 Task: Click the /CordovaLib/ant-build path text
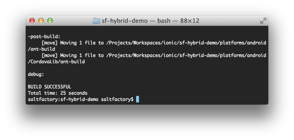coord(56,62)
